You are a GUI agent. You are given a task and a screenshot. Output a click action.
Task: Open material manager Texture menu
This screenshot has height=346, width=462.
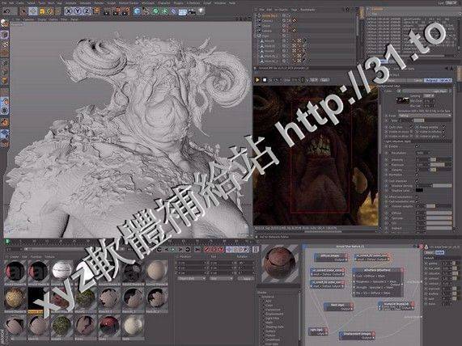[49, 257]
